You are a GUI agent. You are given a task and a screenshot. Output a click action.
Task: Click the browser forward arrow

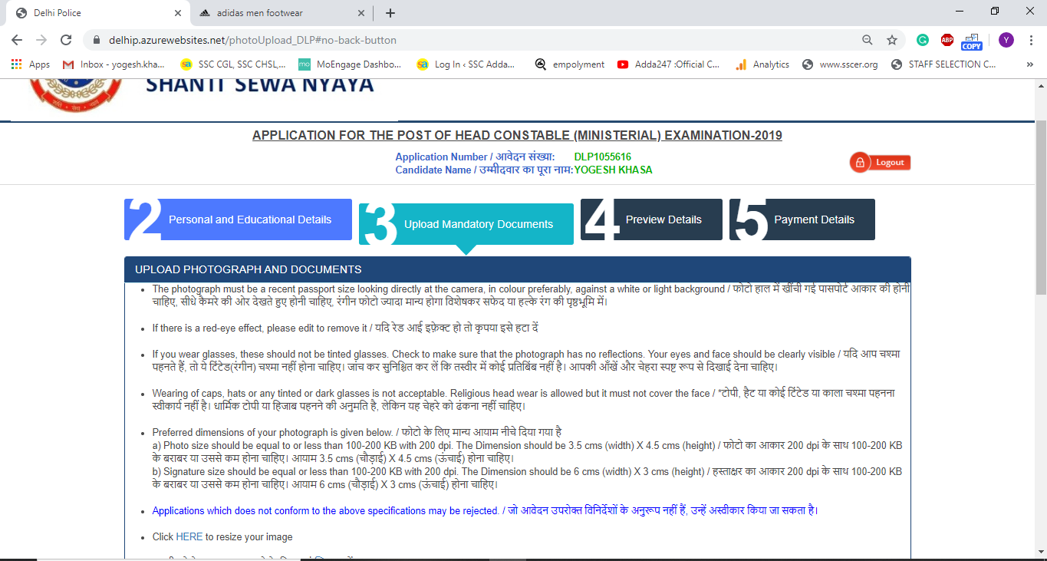point(41,40)
